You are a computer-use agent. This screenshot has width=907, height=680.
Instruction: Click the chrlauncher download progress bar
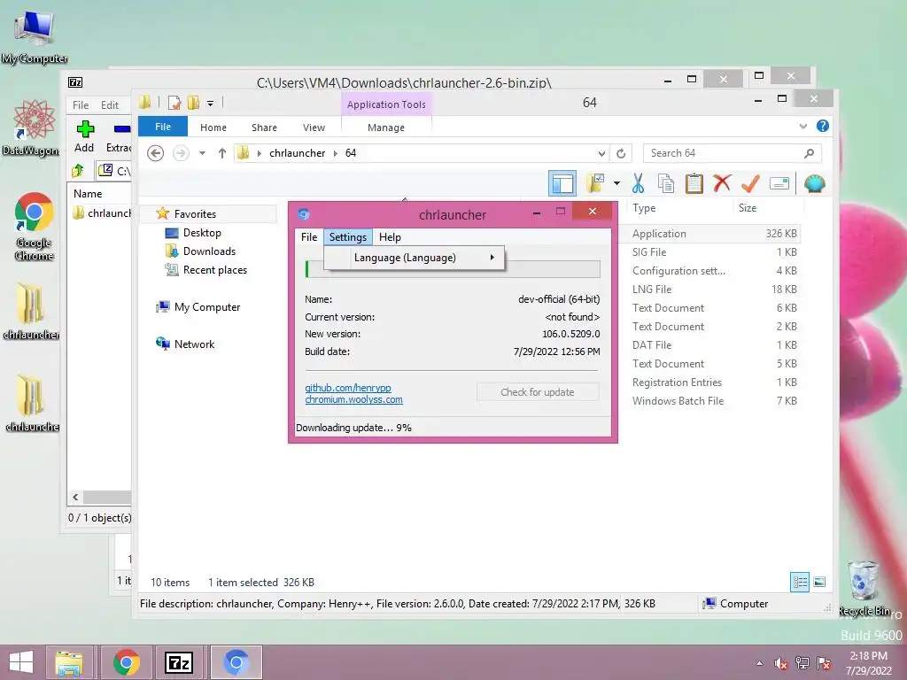click(453, 269)
